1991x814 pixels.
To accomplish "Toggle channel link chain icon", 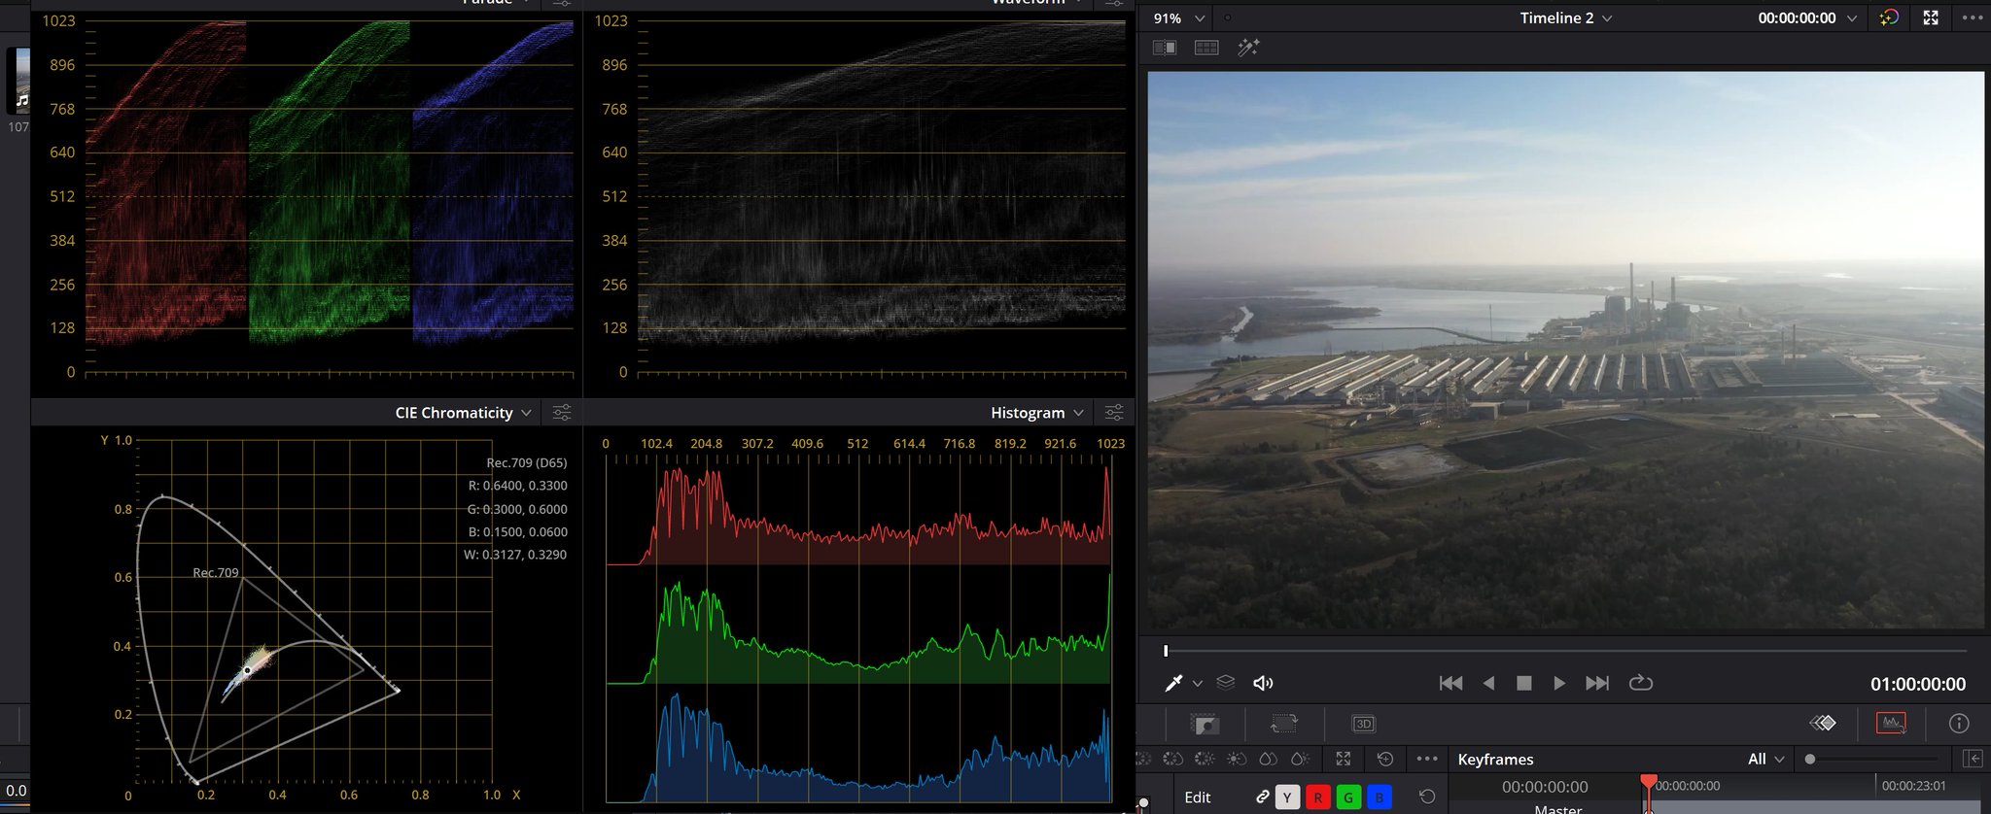I will click(1262, 797).
